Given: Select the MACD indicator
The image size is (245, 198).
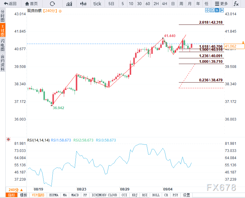Looking at the screenshot, I should tap(75, 195).
